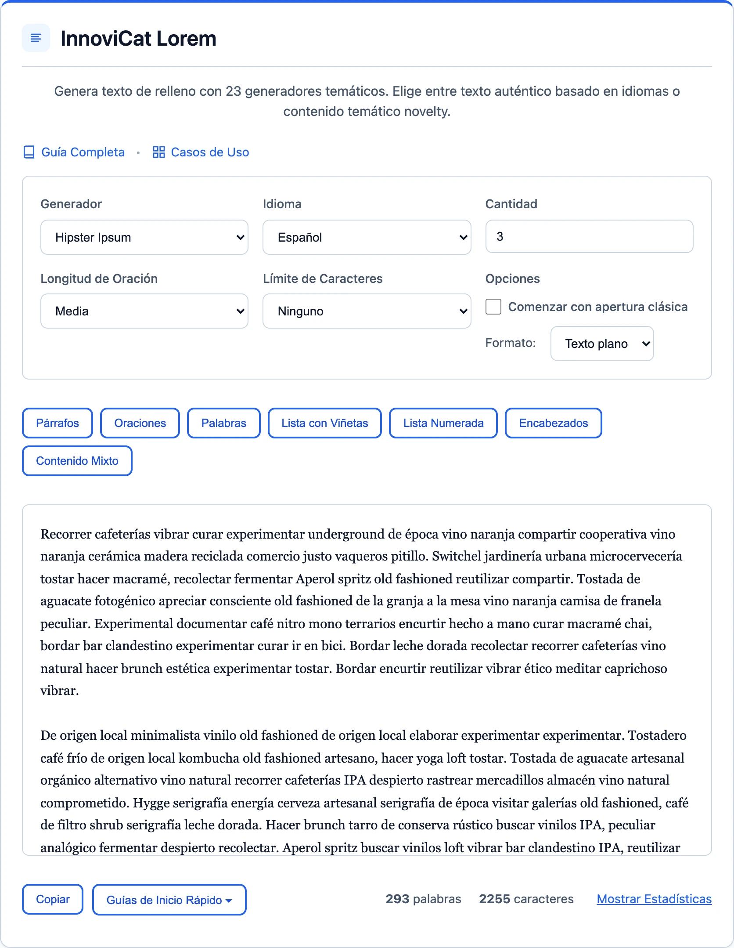Enable Comenzar con apertura clásica checkbox
This screenshot has width=734, height=948.
pyautogui.click(x=493, y=307)
